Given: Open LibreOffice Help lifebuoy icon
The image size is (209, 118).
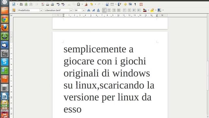Looking at the screenshot, I should click(141, 4).
